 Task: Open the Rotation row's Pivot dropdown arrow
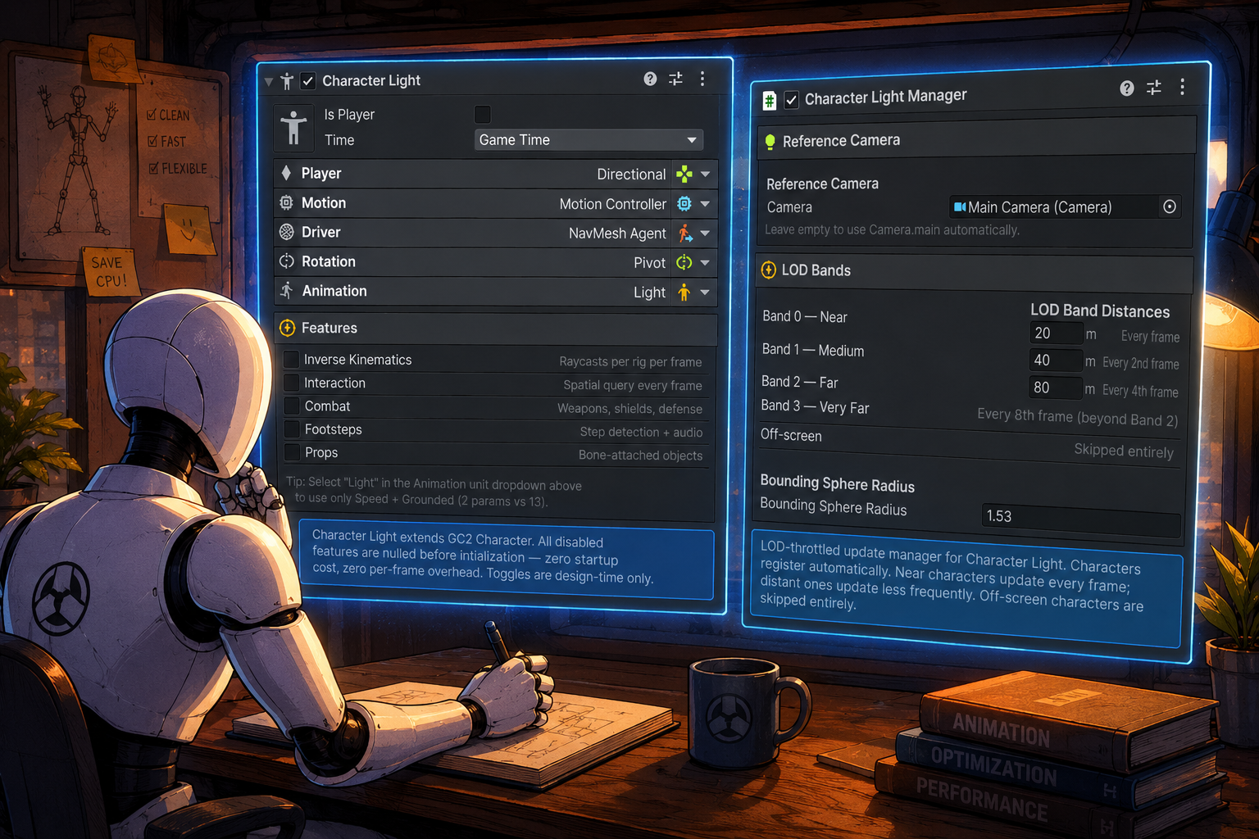pos(705,263)
